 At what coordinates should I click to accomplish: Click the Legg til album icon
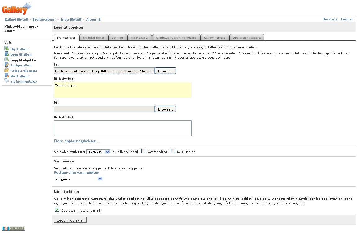click(x=7, y=54)
